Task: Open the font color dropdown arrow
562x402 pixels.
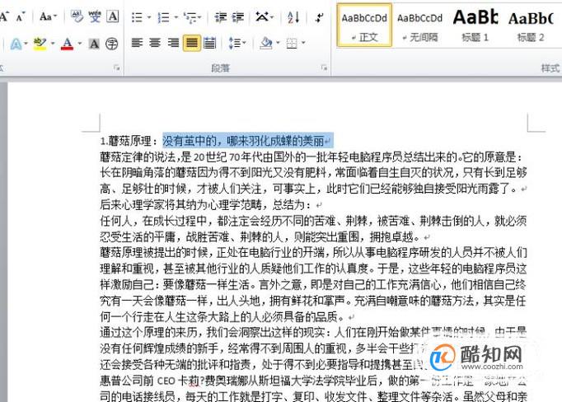Action: (x=80, y=44)
